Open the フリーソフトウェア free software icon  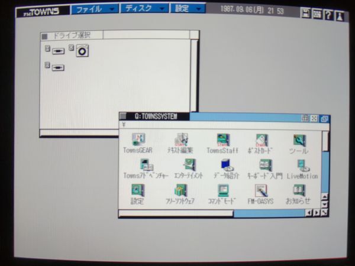click(x=180, y=190)
